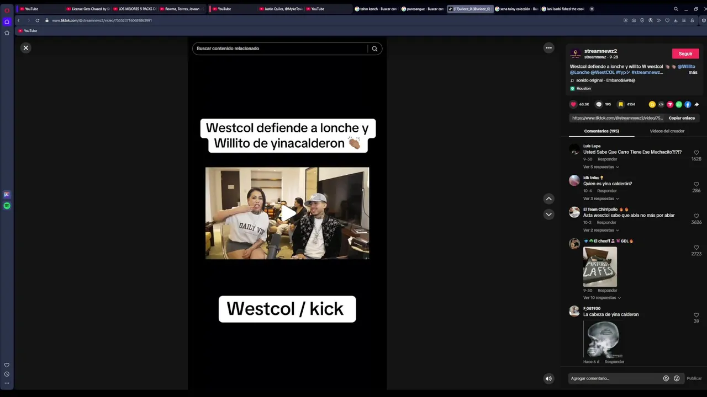Mute the video with the speaker icon
Image resolution: width=707 pixels, height=397 pixels.
(x=548, y=378)
